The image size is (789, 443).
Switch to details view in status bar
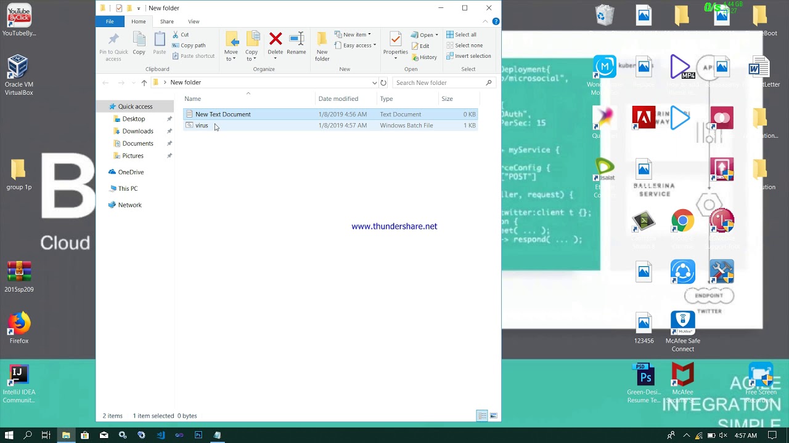[483, 416]
